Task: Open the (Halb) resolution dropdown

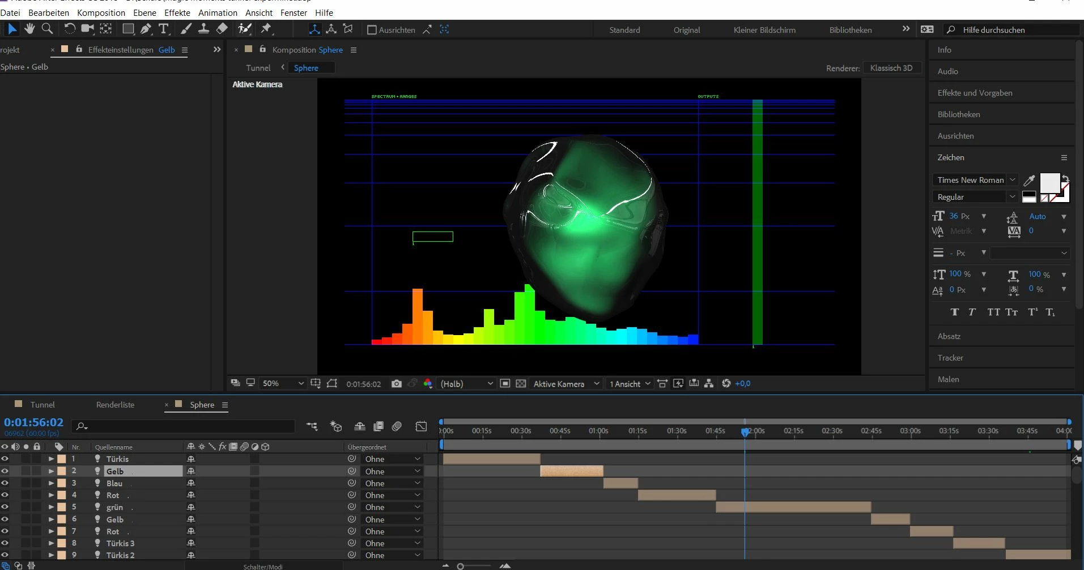Action: click(x=466, y=384)
